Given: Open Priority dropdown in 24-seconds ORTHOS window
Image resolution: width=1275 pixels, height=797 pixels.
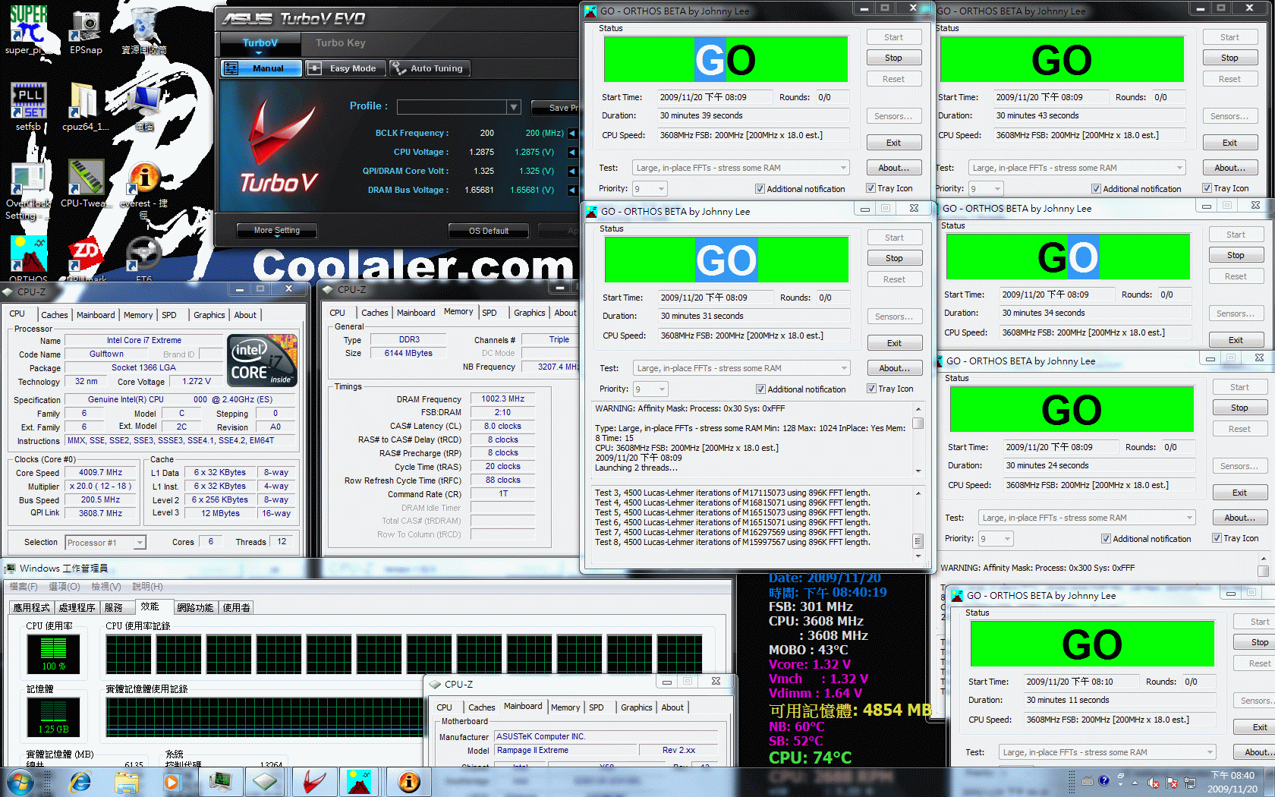Looking at the screenshot, I should (996, 538).
